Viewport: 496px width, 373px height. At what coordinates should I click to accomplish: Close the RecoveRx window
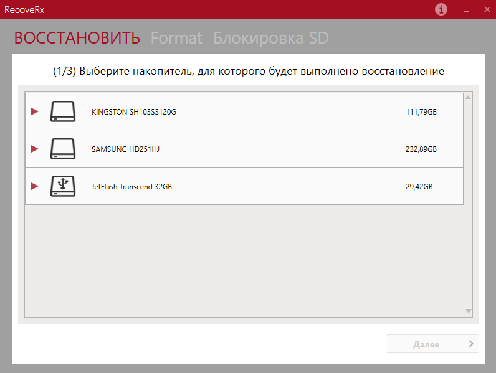(x=487, y=9)
